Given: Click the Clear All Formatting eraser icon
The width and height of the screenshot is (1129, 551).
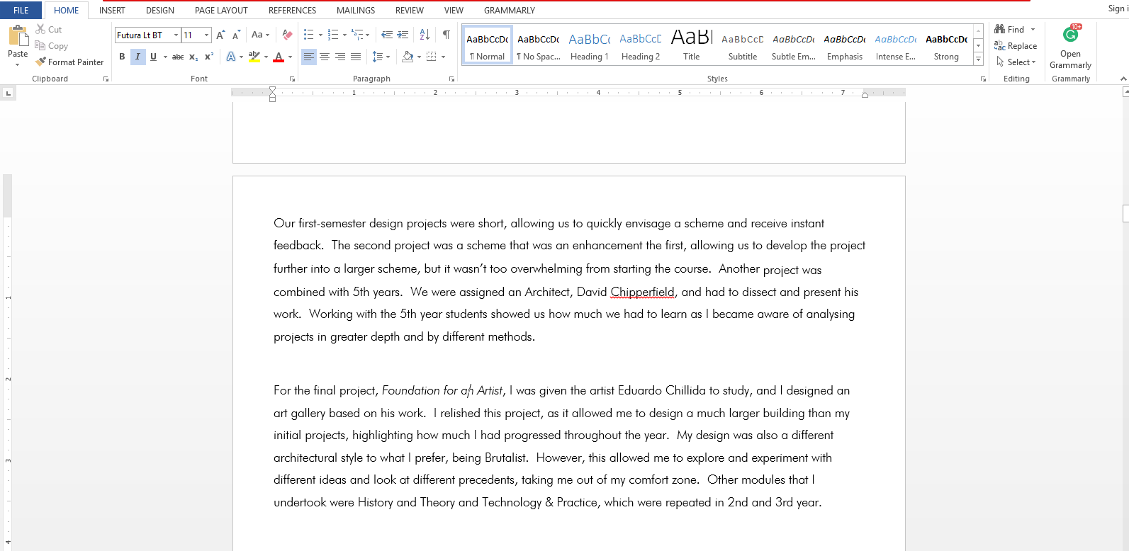Looking at the screenshot, I should (287, 35).
